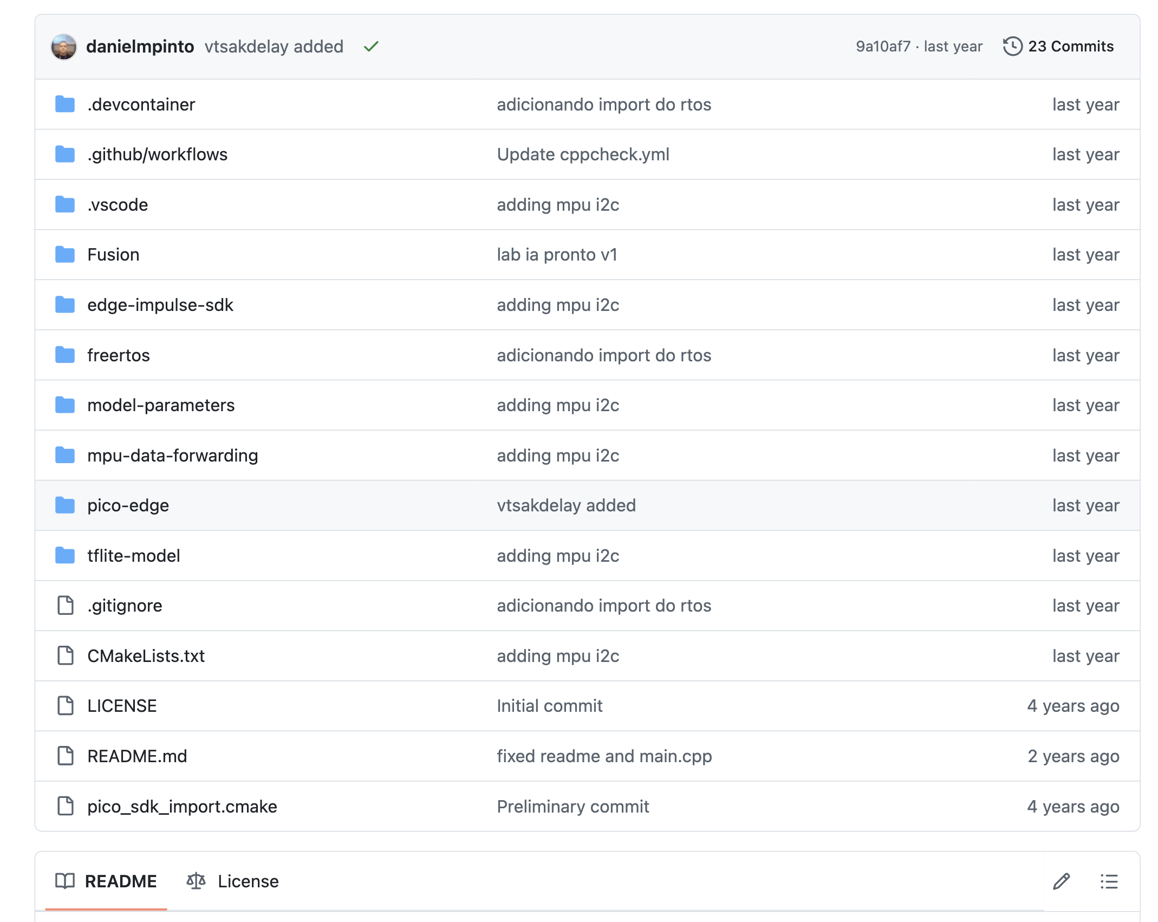Image resolution: width=1158 pixels, height=922 pixels.
Task: Open the 23 Commits history
Action: (x=1058, y=47)
